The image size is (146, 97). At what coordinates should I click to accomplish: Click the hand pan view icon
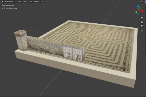(142, 22)
